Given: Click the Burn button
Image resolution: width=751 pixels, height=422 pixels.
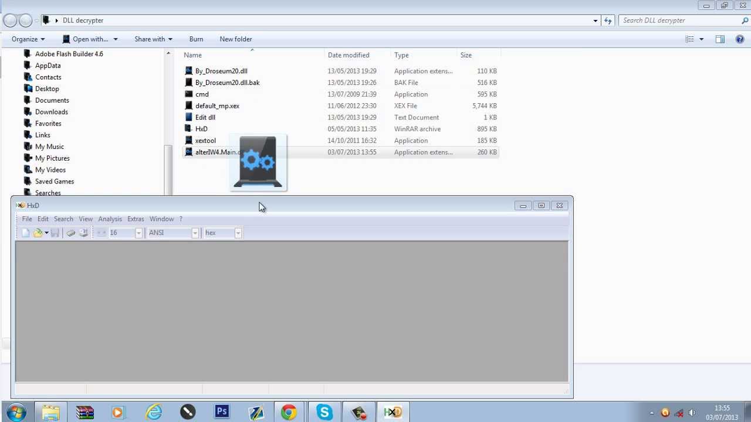Looking at the screenshot, I should [196, 39].
